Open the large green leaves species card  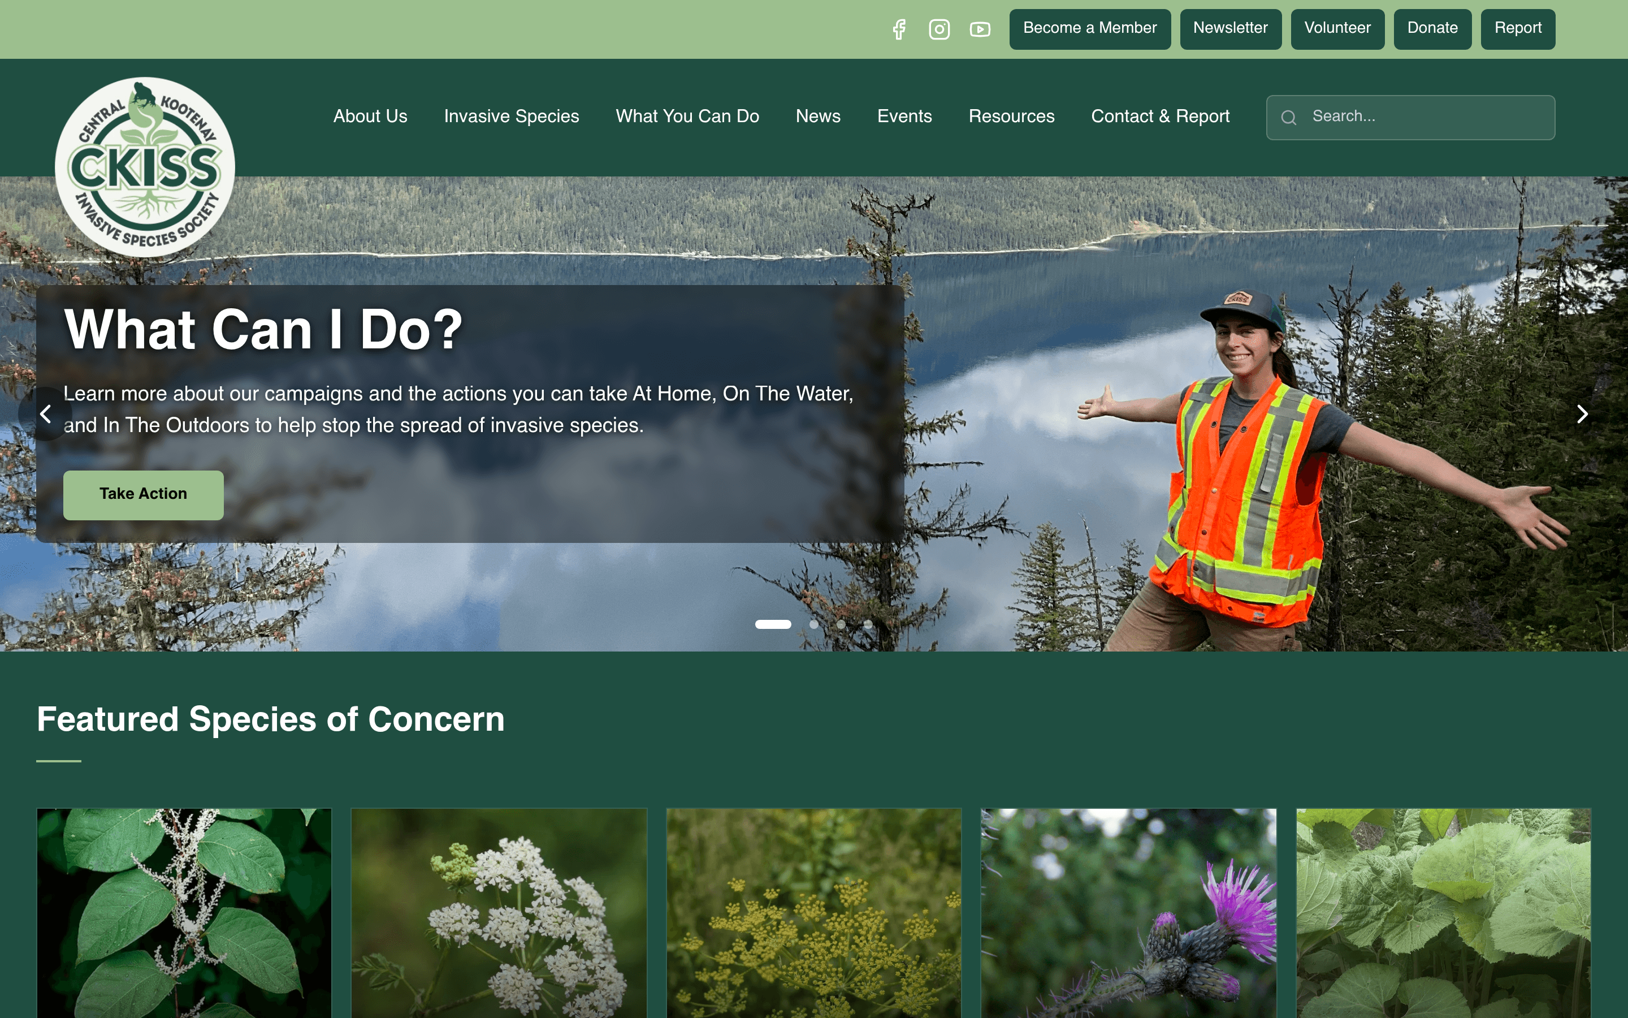[1444, 913]
